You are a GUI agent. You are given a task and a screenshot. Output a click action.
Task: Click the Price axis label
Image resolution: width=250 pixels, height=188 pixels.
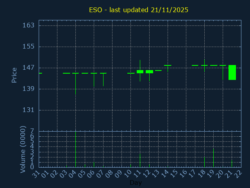(x=14, y=75)
